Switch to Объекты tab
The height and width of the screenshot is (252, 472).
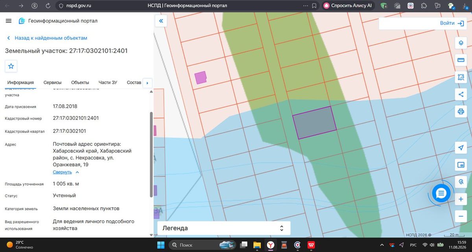(x=80, y=82)
